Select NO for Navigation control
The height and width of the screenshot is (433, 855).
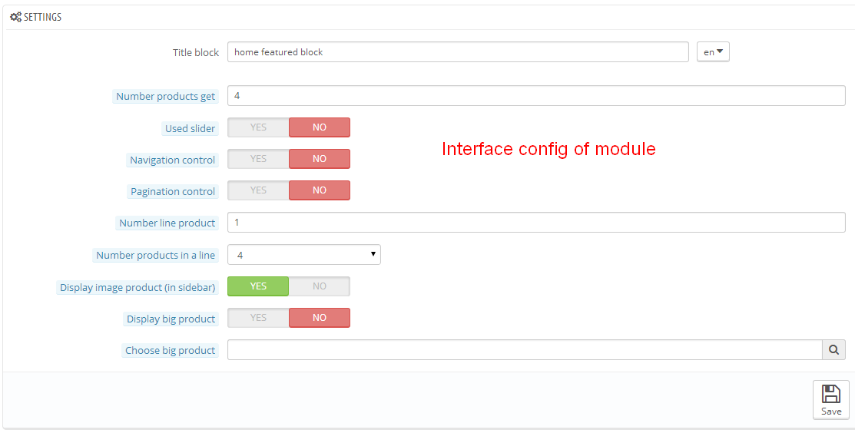(x=320, y=159)
